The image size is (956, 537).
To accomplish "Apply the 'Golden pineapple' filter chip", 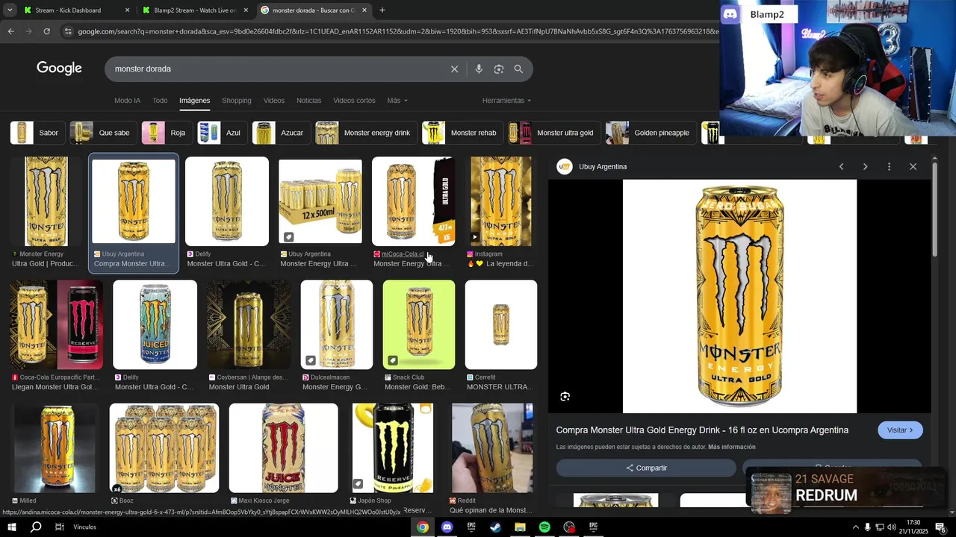I will coord(650,133).
